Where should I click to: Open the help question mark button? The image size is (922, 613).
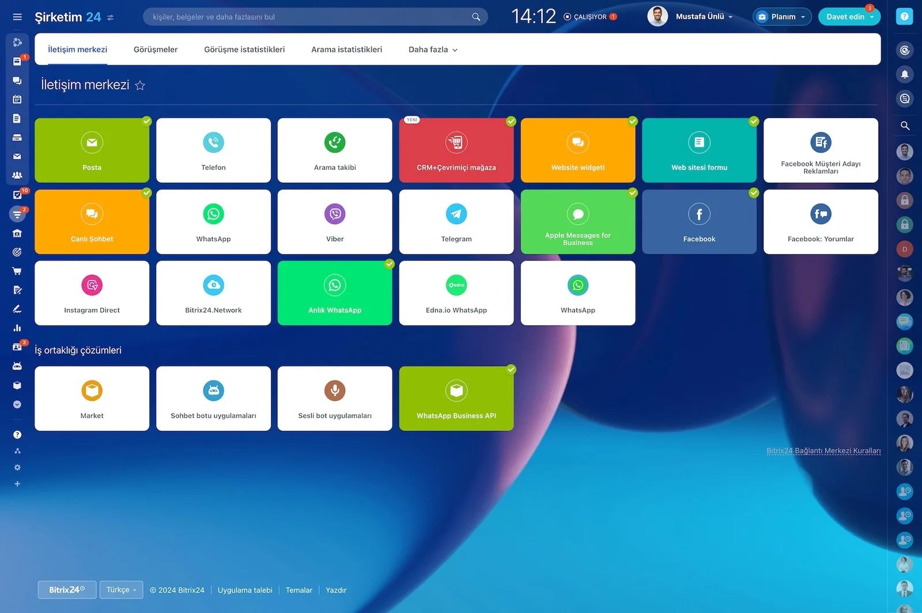tap(904, 17)
